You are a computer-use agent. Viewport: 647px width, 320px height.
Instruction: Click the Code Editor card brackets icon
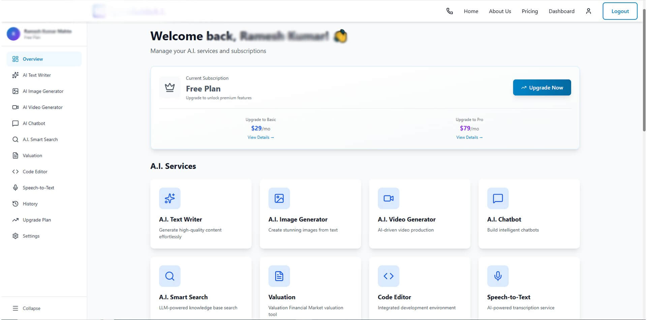coord(389,276)
